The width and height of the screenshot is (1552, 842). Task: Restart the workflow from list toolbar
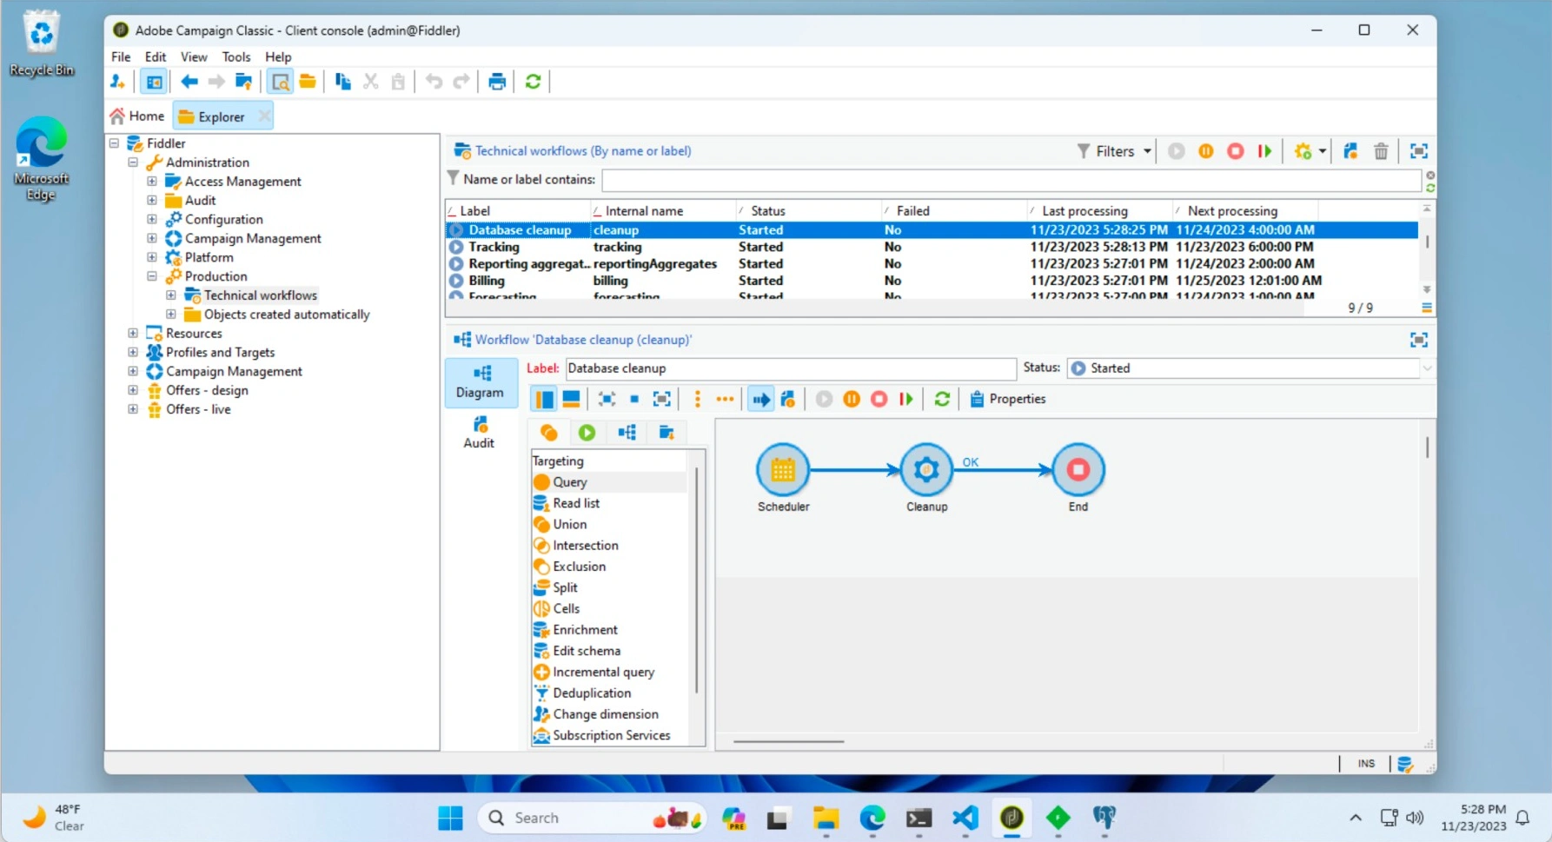click(x=1264, y=151)
